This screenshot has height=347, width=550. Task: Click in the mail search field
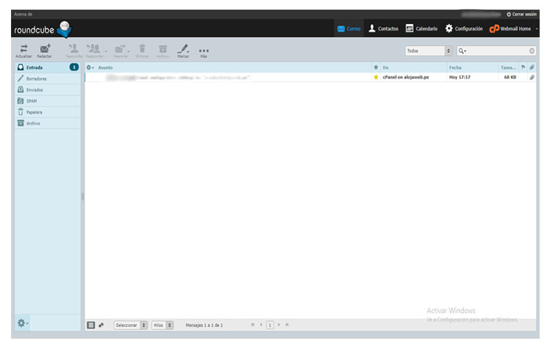(498, 51)
